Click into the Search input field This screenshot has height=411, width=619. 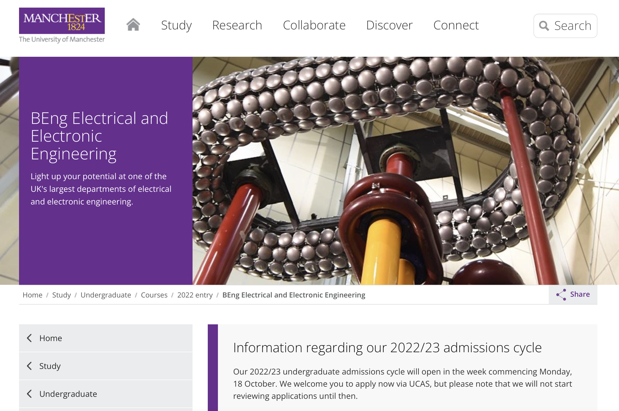[x=565, y=26]
